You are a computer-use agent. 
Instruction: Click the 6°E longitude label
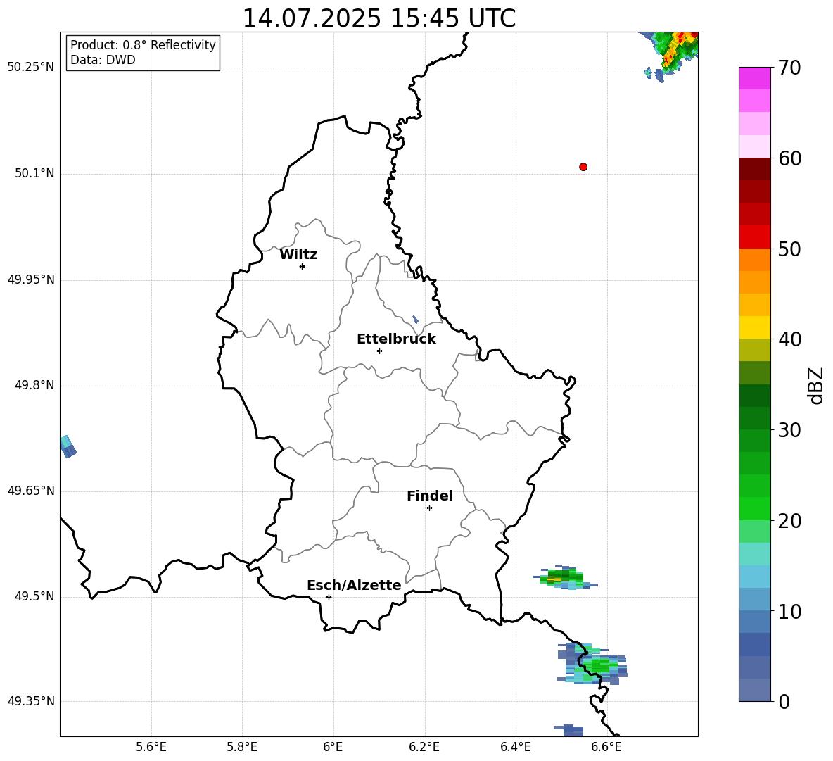pyautogui.click(x=333, y=747)
